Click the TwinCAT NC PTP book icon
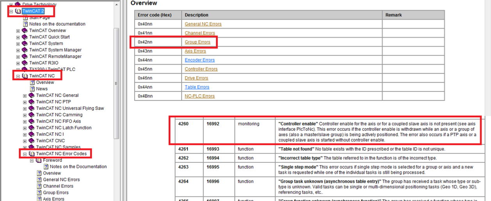 32,102
